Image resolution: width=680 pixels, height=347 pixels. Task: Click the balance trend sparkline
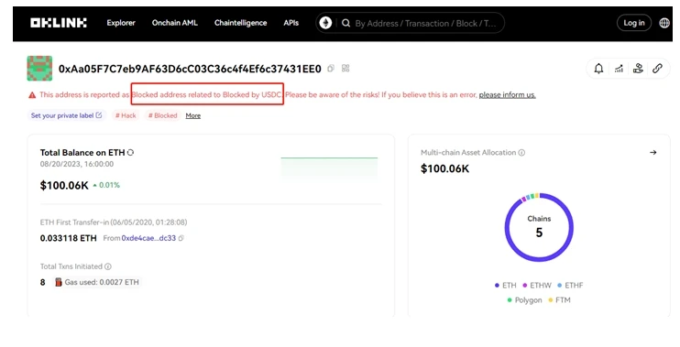coord(329,168)
